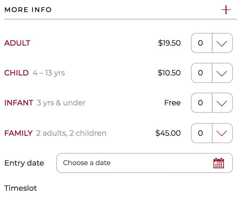This screenshot has width=238, height=207.
Task: Click the $19.50 adult price
Action: 169,43
